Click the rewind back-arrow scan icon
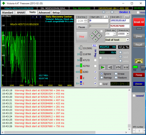Image resolution: width=146 pixels, height=135 pixels. (x=110, y=67)
